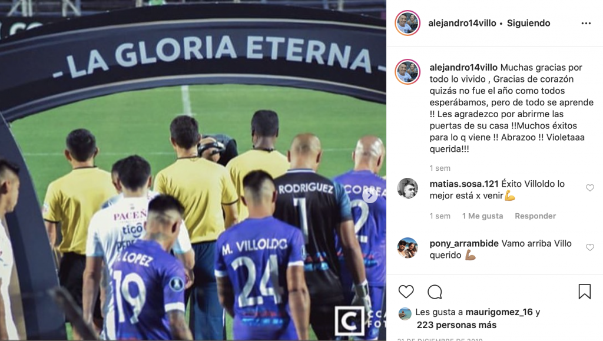The height and width of the screenshot is (341, 603).
Task: Open pony_arrambide profile avatar
Action: (x=407, y=248)
